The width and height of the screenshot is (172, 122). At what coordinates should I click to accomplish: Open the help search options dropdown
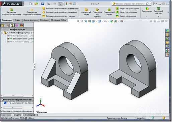coord(150,4)
